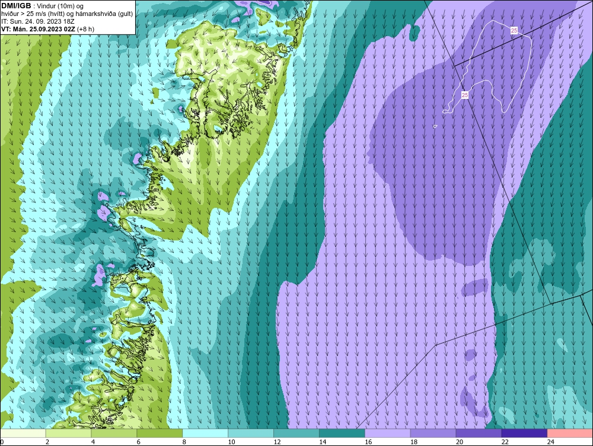Image resolution: width=593 pixels, height=446 pixels.
Task: Click the salmon pink legend swatch above 24
Action: point(570,433)
